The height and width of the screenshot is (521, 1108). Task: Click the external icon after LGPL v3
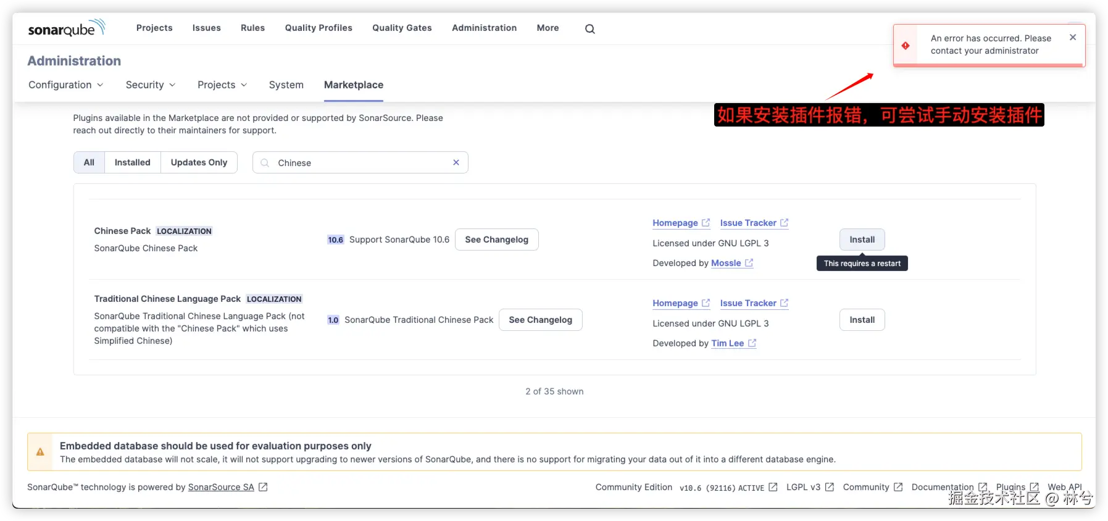[830, 487]
